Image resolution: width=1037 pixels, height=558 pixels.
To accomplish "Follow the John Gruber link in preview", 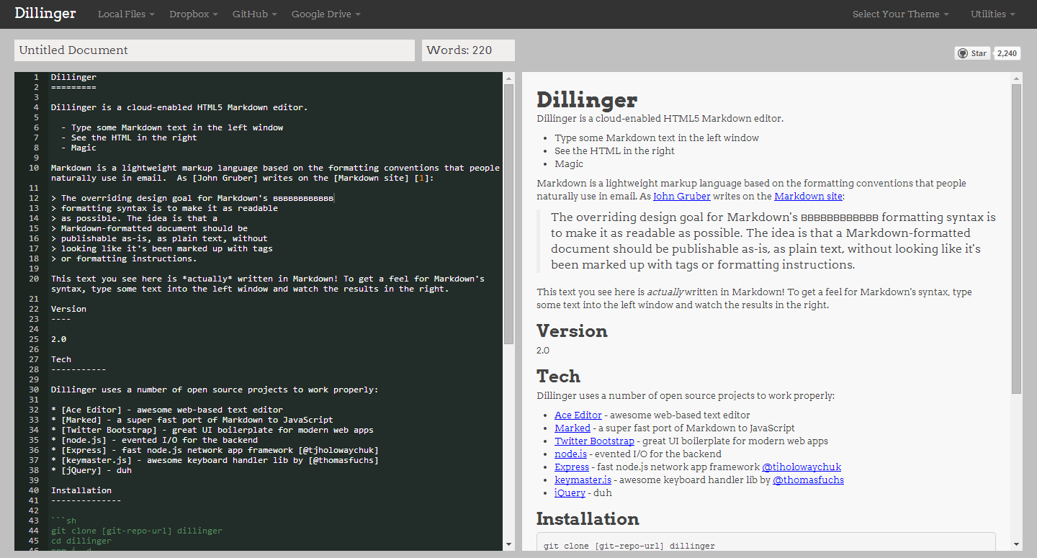I will tap(682, 196).
